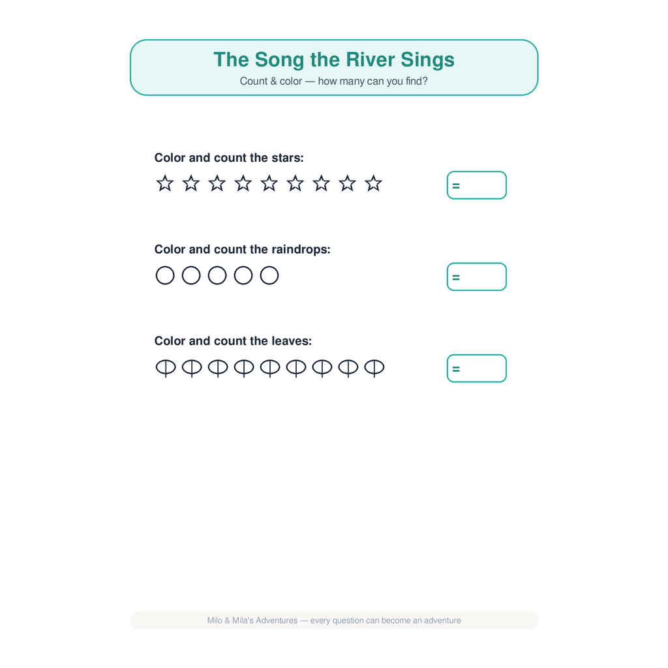Click the 'Color and count the raindrops' heading
This screenshot has width=668, height=668.
[243, 249]
